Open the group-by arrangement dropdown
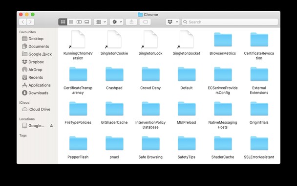This screenshot has width=297, height=186. 101,22
